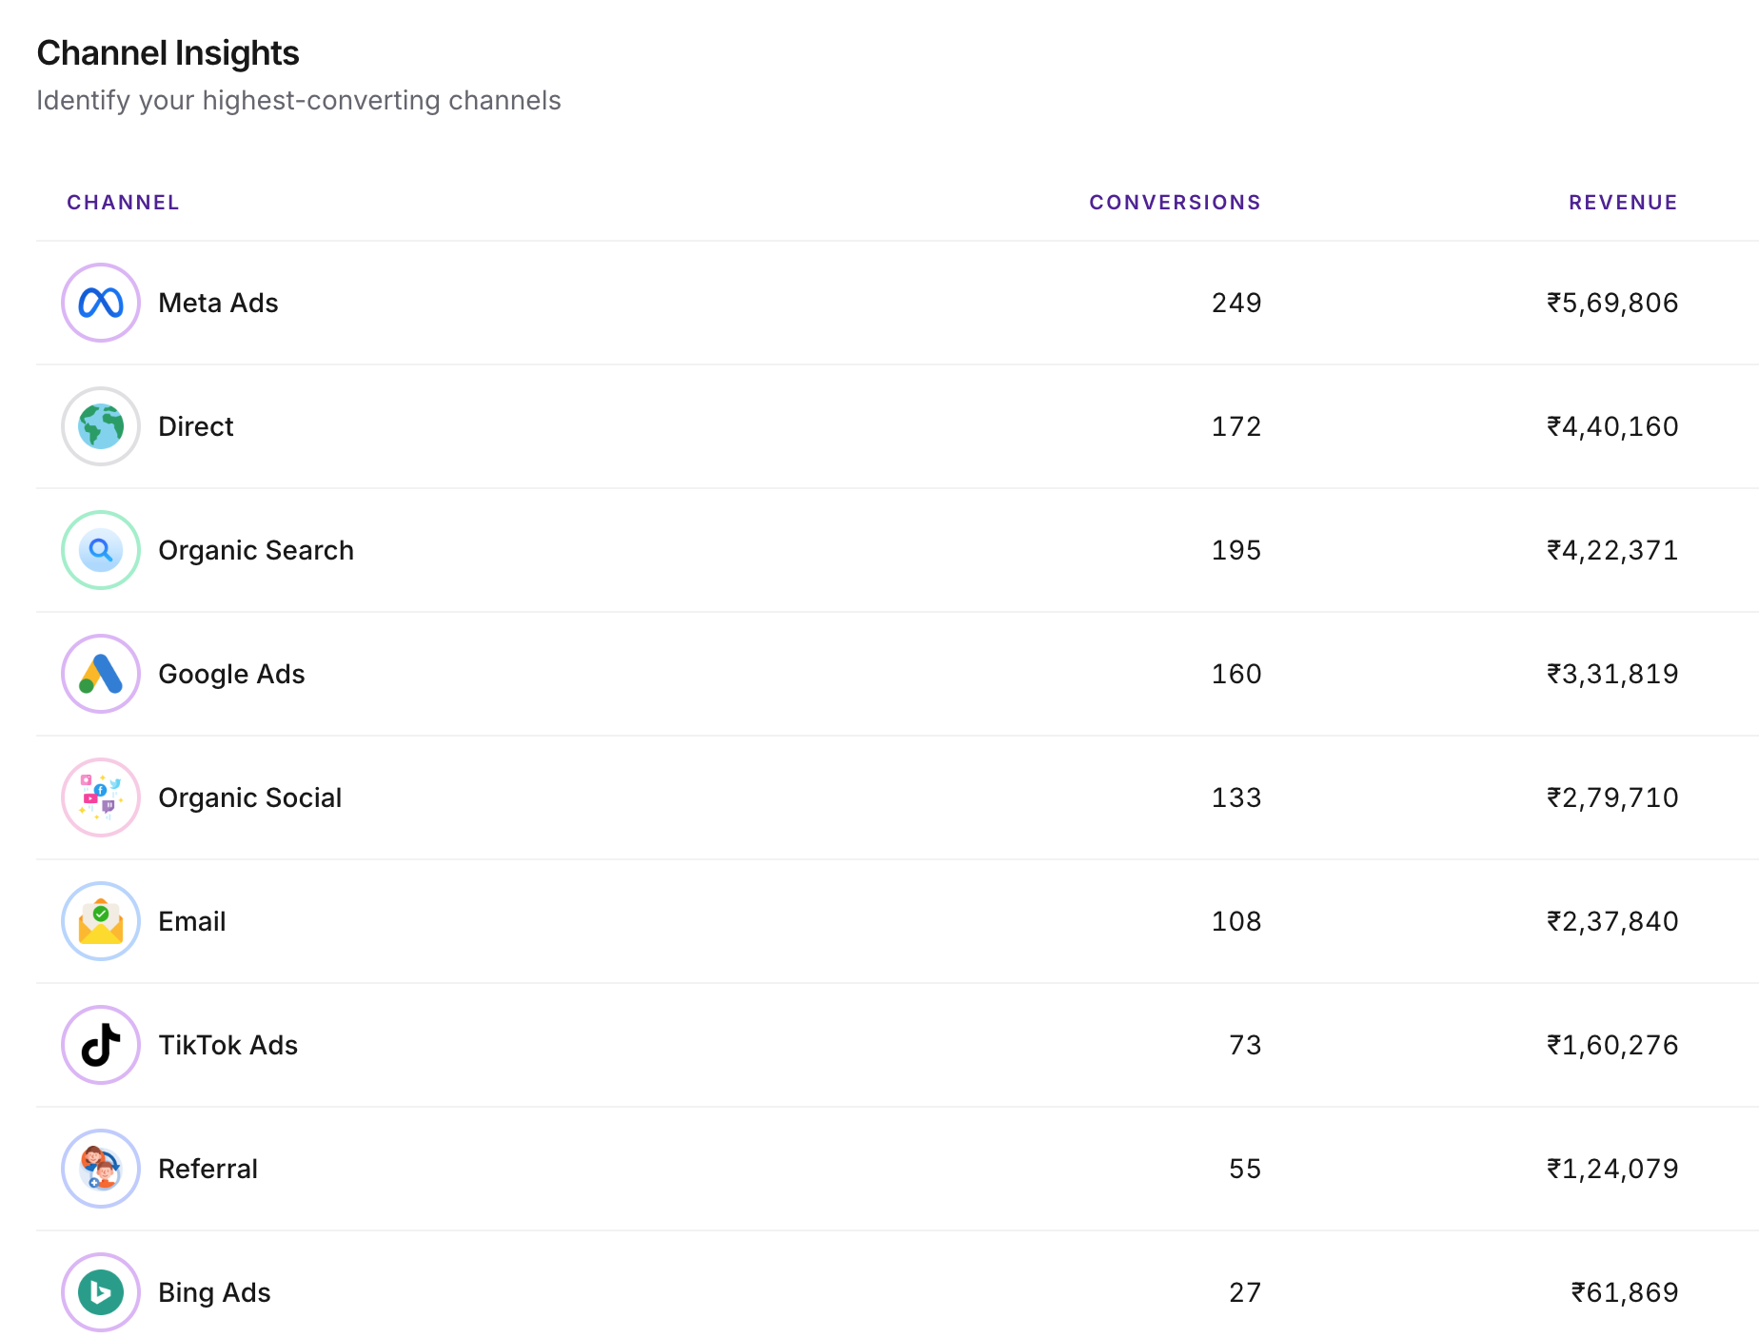Click the Google Ads logo icon
1759x1338 pixels.
(x=101, y=674)
